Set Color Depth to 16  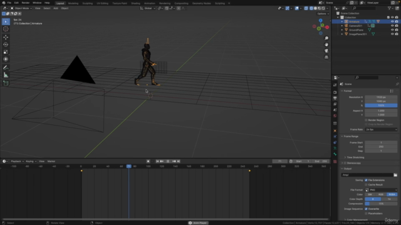click(389, 199)
